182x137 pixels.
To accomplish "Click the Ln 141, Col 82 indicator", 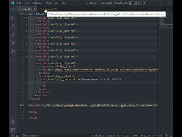I will (97, 135).
